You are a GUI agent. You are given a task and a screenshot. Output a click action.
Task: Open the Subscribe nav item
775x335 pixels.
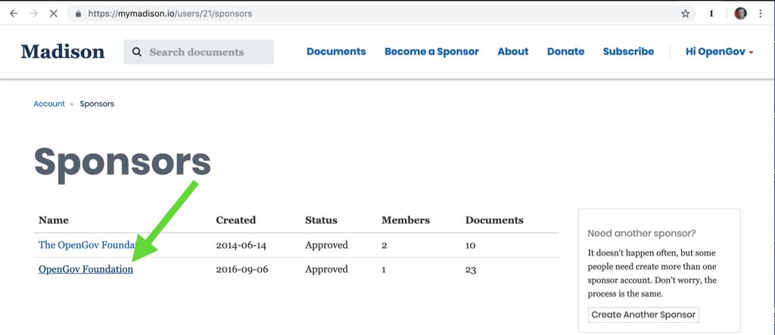pos(628,51)
